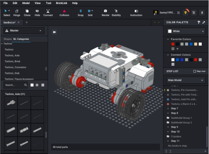Open the White color dropdown
The height and width of the screenshot is (154, 209).
tap(186, 31)
